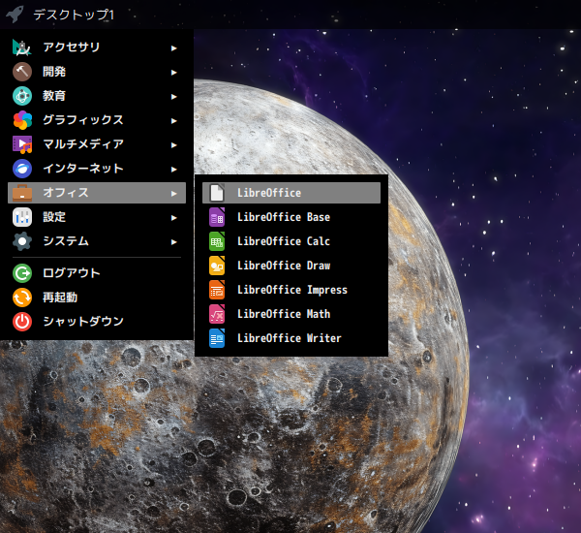Viewport: 581px width, 533px height.
Task: Select the 教育 menu category
Action: 54,96
